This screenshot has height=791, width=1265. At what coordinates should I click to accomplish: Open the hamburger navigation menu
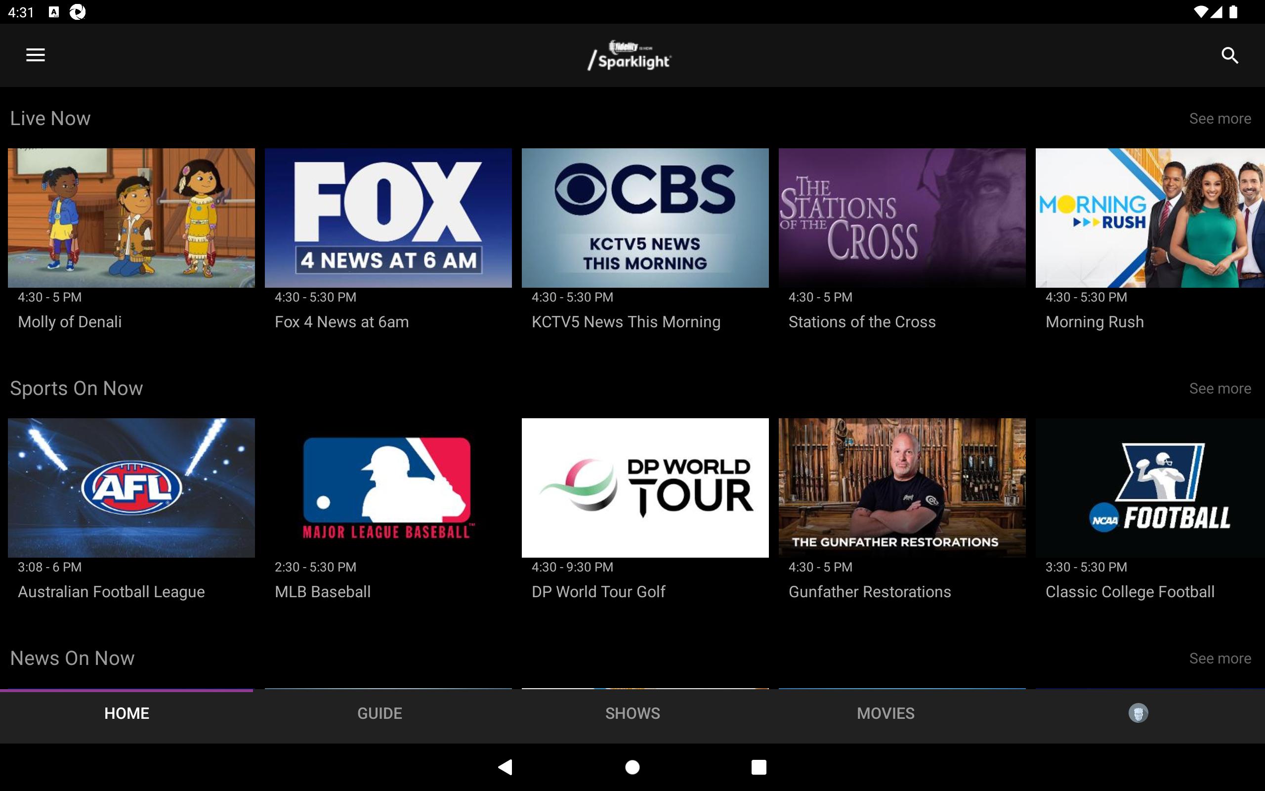(x=36, y=55)
